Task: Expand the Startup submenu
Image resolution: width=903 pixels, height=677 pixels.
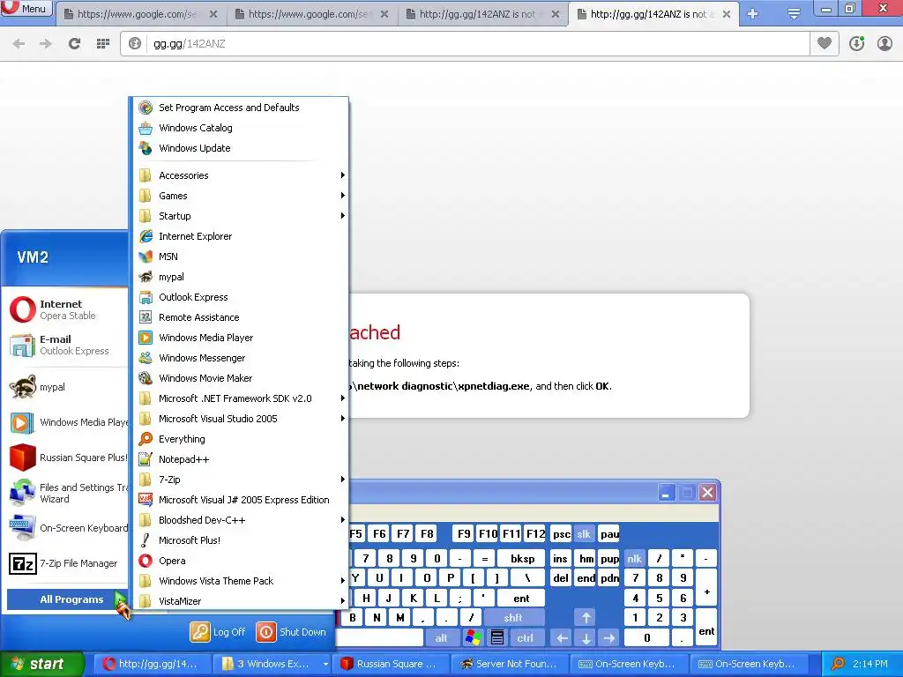Action: pyautogui.click(x=239, y=216)
